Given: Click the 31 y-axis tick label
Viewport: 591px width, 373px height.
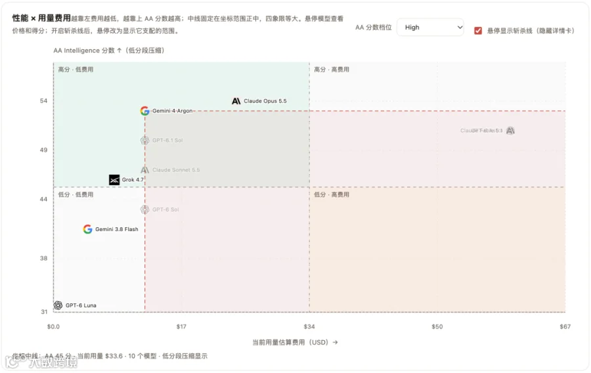Looking at the screenshot, I should pyautogui.click(x=44, y=311).
